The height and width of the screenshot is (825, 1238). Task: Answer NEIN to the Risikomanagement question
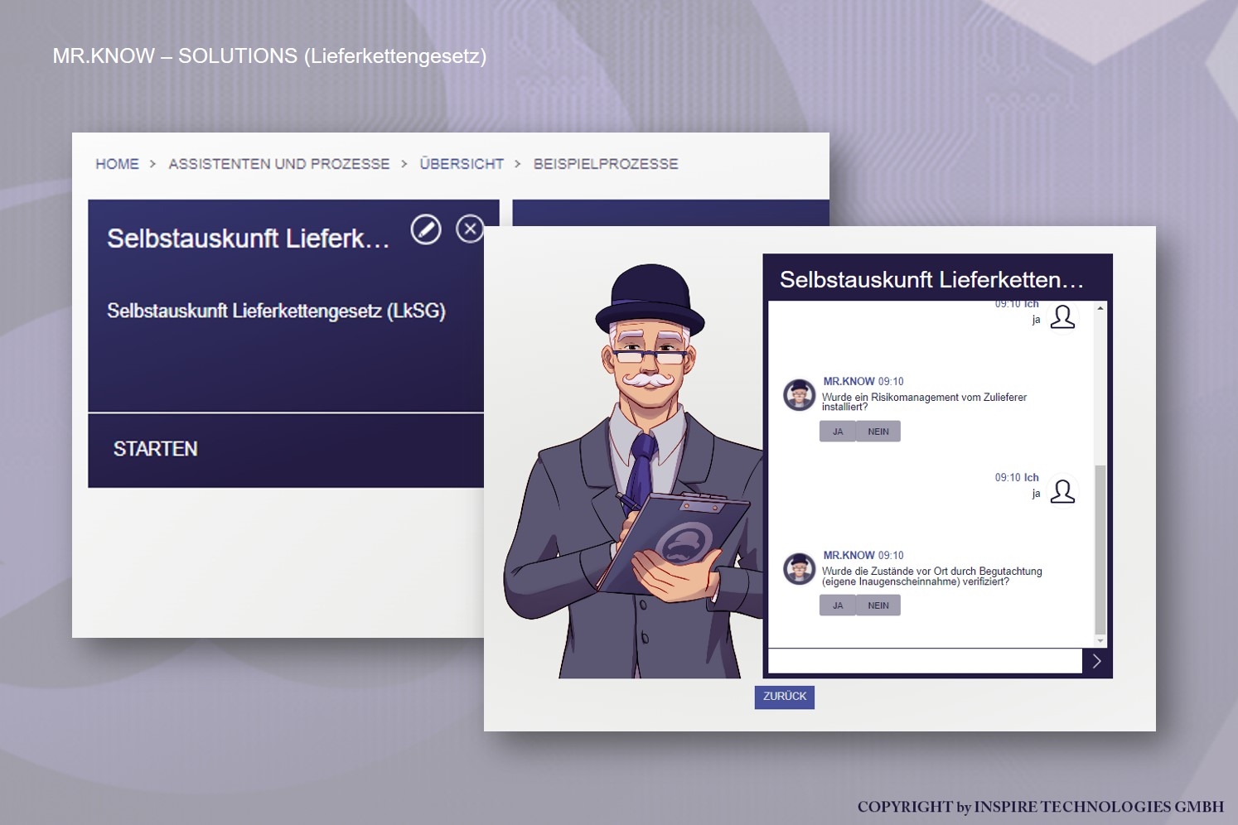(x=878, y=432)
